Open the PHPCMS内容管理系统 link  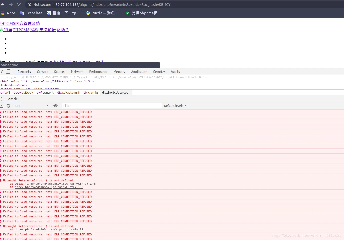[20, 24]
